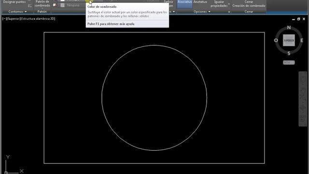Click N on the ViewCube compass
Viewport: 309px width, 174px height.
[289, 28]
